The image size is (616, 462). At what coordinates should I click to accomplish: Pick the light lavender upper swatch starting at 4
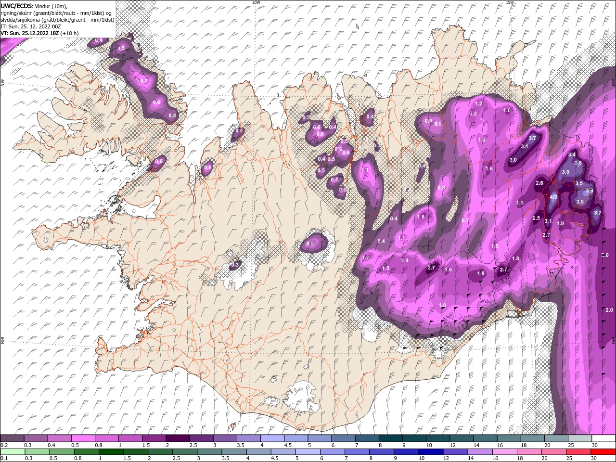(x=271, y=438)
